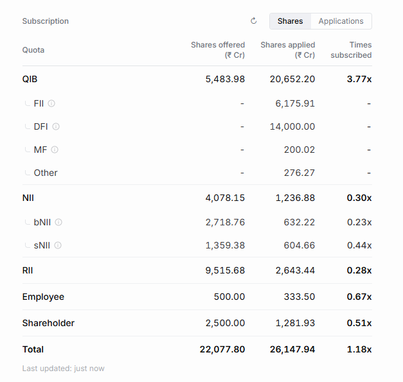The width and height of the screenshot is (403, 382).
Task: Select bNII shares applied 632.22
Action: click(300, 222)
